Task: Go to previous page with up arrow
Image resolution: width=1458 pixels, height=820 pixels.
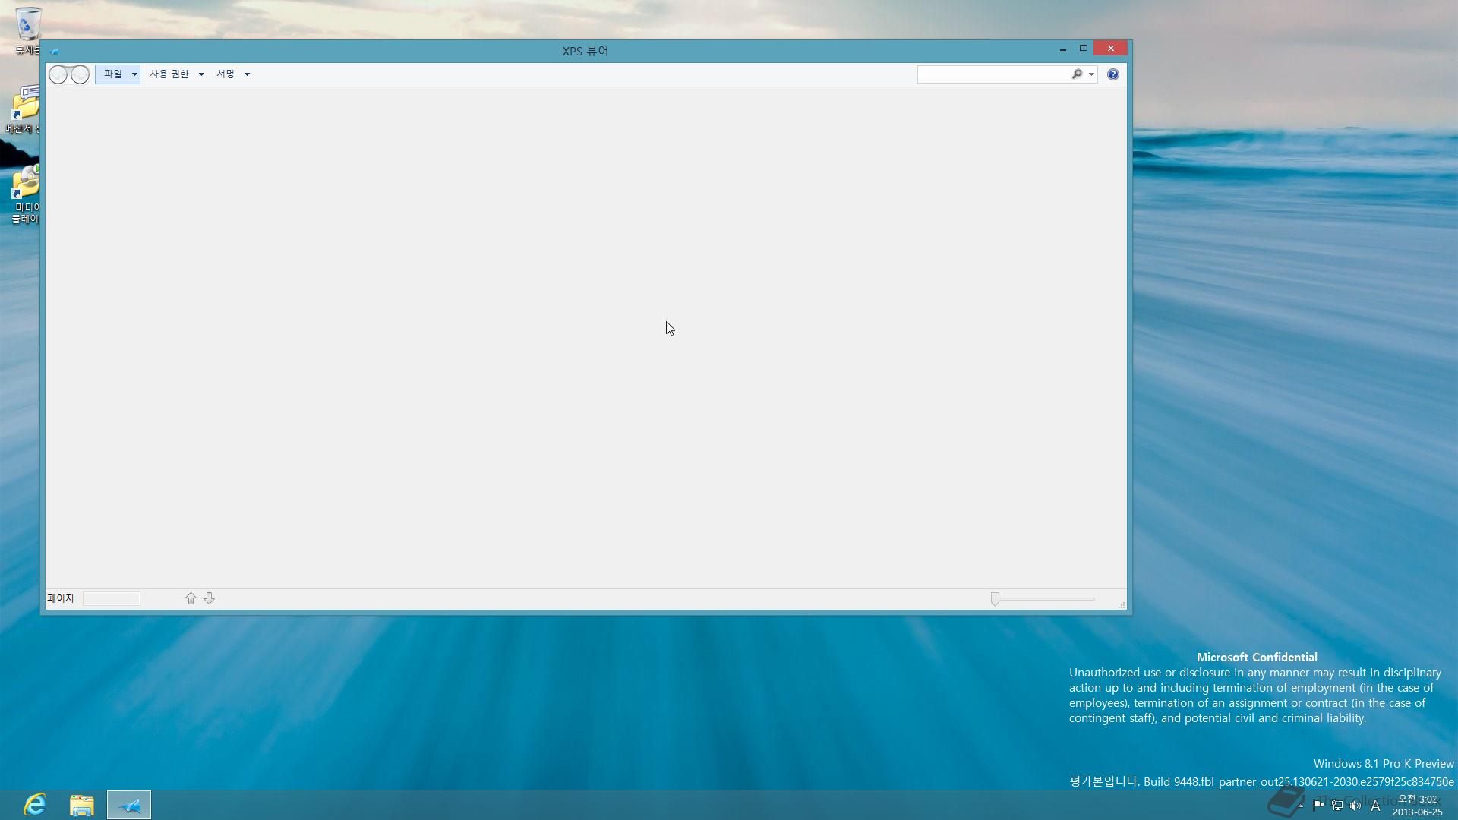Action: pyautogui.click(x=191, y=598)
